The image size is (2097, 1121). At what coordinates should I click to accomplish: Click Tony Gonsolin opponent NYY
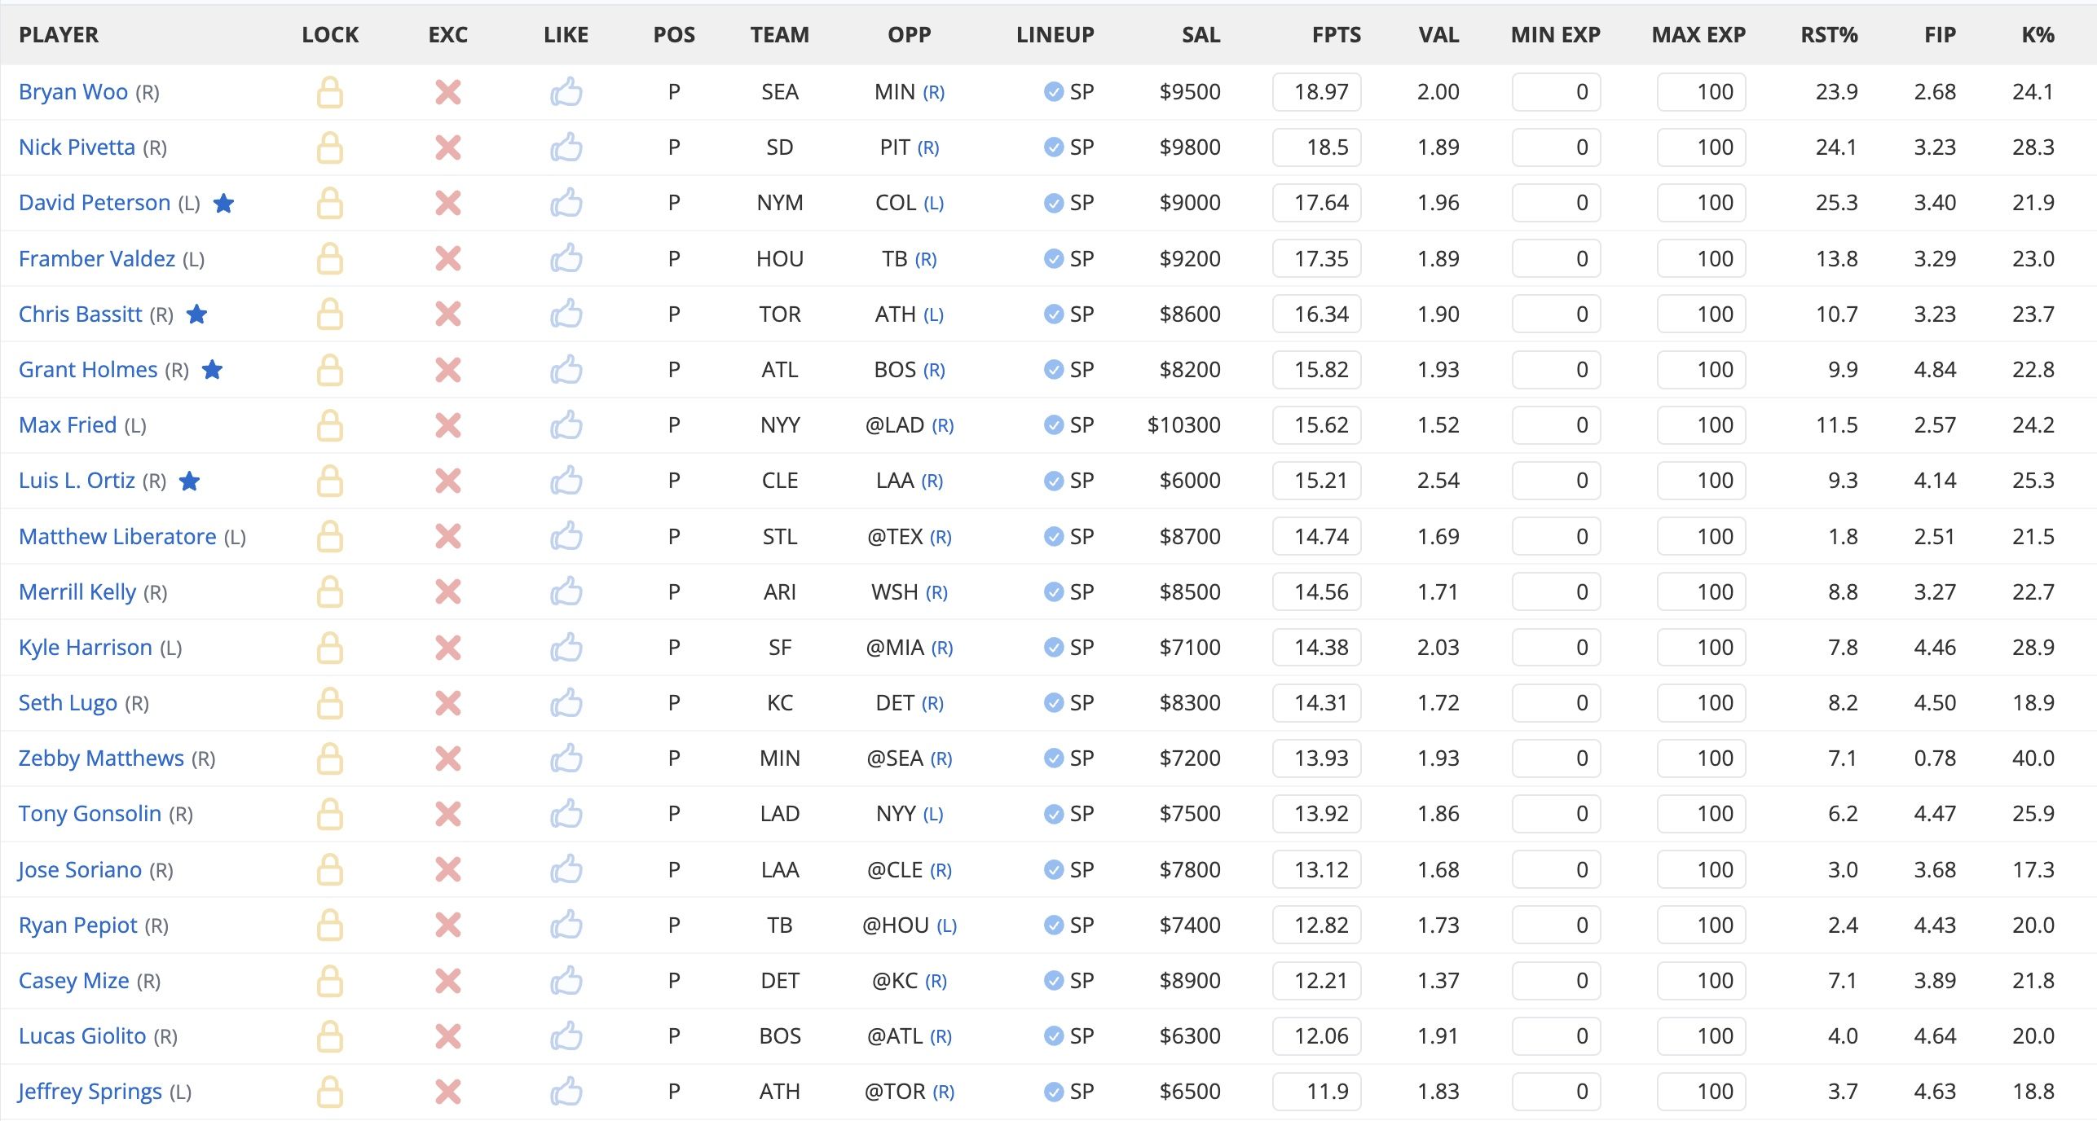[x=897, y=814]
